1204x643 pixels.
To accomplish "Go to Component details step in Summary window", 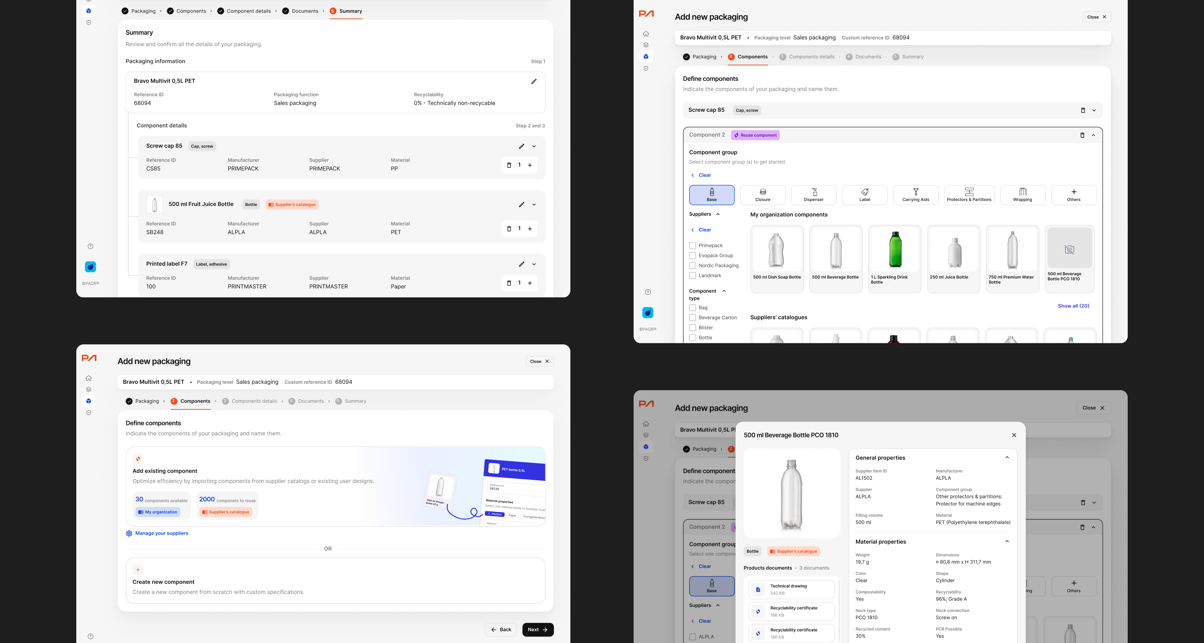I will coord(244,11).
